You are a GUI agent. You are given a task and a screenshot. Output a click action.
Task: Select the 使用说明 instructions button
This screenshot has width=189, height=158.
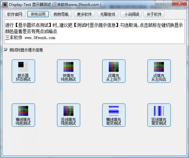[x=38, y=14]
